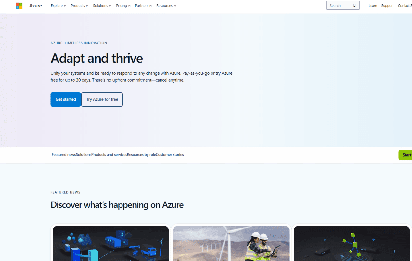Click the Microsoft logo icon
The height and width of the screenshot is (261, 412).
[x=19, y=6]
